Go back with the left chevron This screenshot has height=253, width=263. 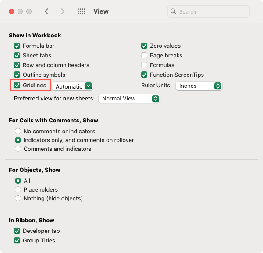pyautogui.click(x=46, y=11)
